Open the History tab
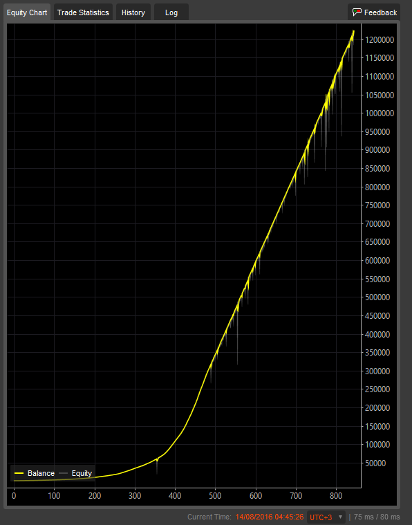 tap(133, 12)
